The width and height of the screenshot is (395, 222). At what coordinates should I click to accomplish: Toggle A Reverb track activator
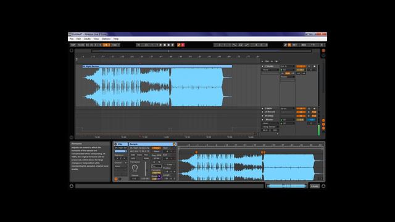[x=301, y=112]
